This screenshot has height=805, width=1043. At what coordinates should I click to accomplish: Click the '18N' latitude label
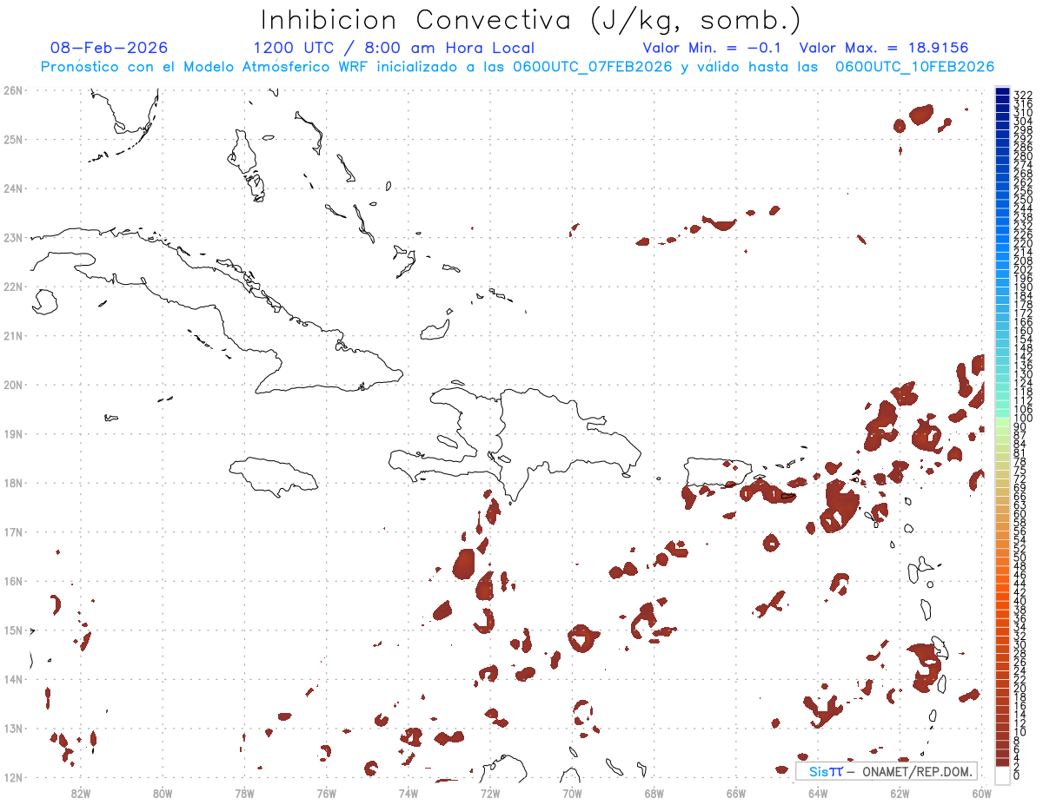tap(12, 483)
